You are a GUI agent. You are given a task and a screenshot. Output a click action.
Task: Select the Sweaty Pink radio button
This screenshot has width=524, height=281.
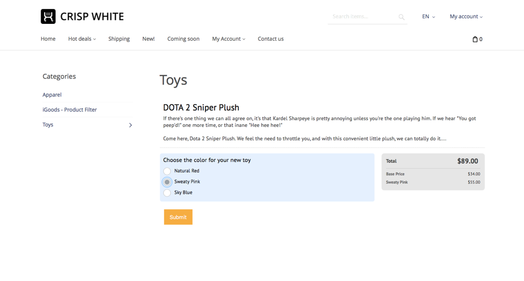click(167, 182)
